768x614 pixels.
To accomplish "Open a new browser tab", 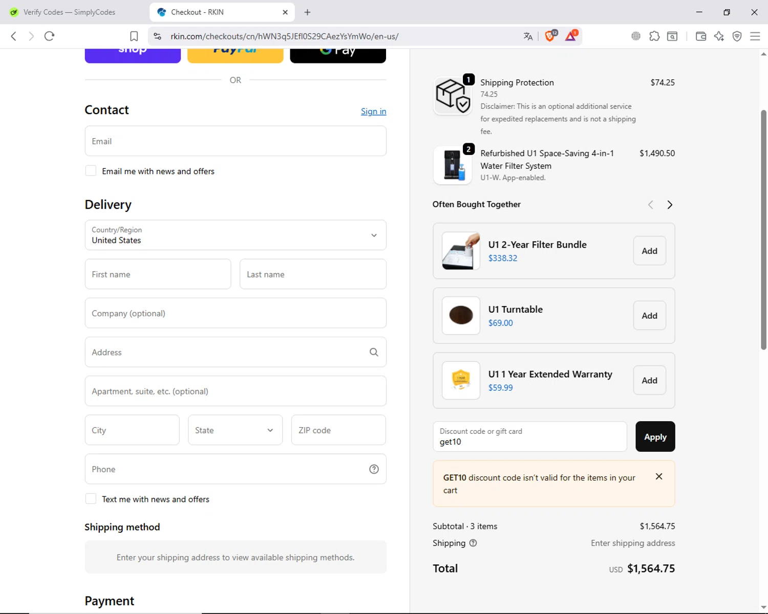I will (x=307, y=12).
